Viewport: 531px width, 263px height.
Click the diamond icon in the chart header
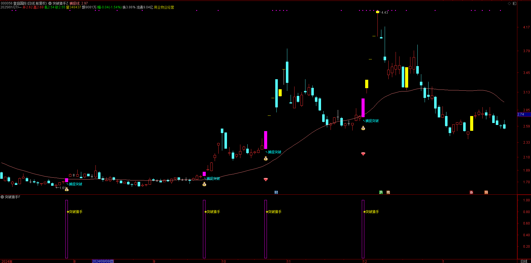click(509, 3)
